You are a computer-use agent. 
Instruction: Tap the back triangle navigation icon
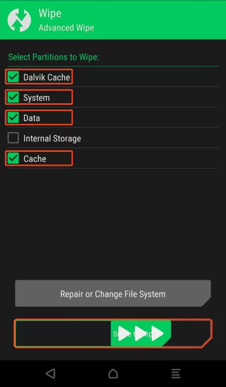(50, 373)
